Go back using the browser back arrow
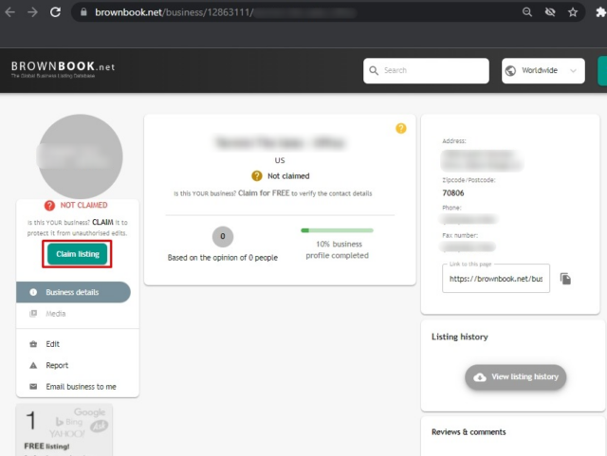Viewport: 607px width, 456px height. click(12, 12)
